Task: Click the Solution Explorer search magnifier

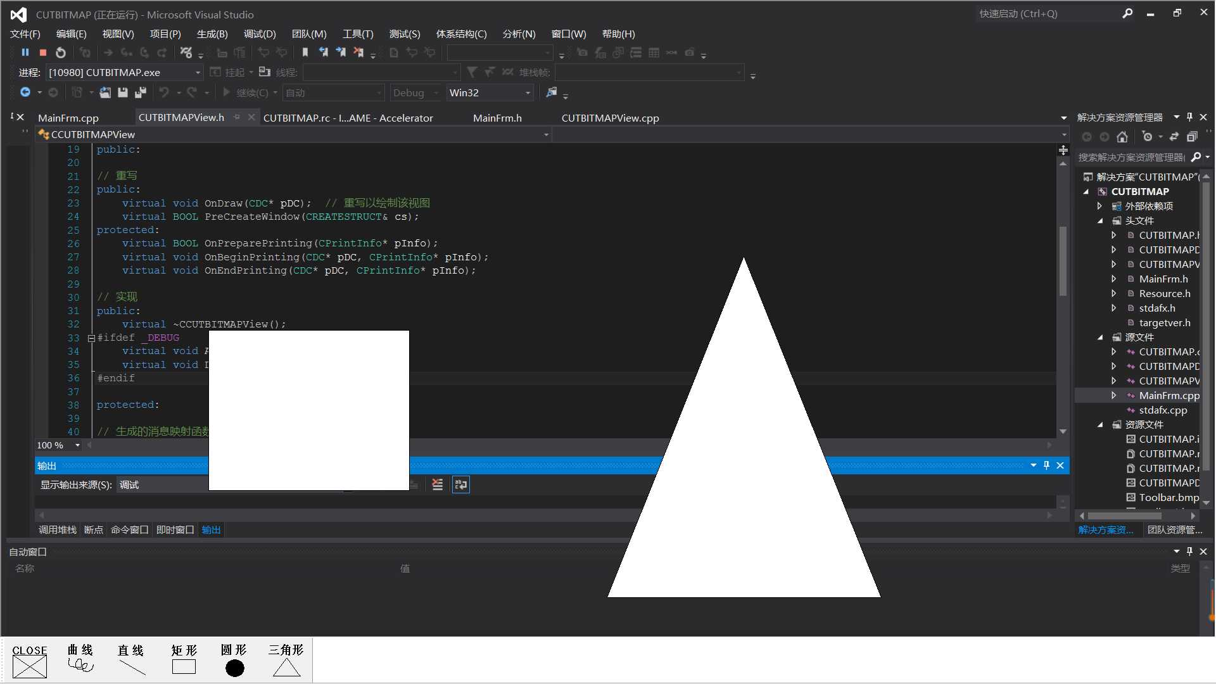Action: (1196, 157)
